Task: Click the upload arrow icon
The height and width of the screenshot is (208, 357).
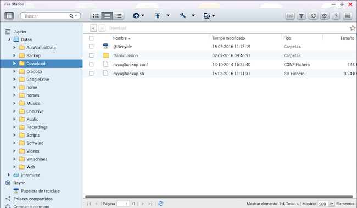Action: pyautogui.click(x=158, y=16)
